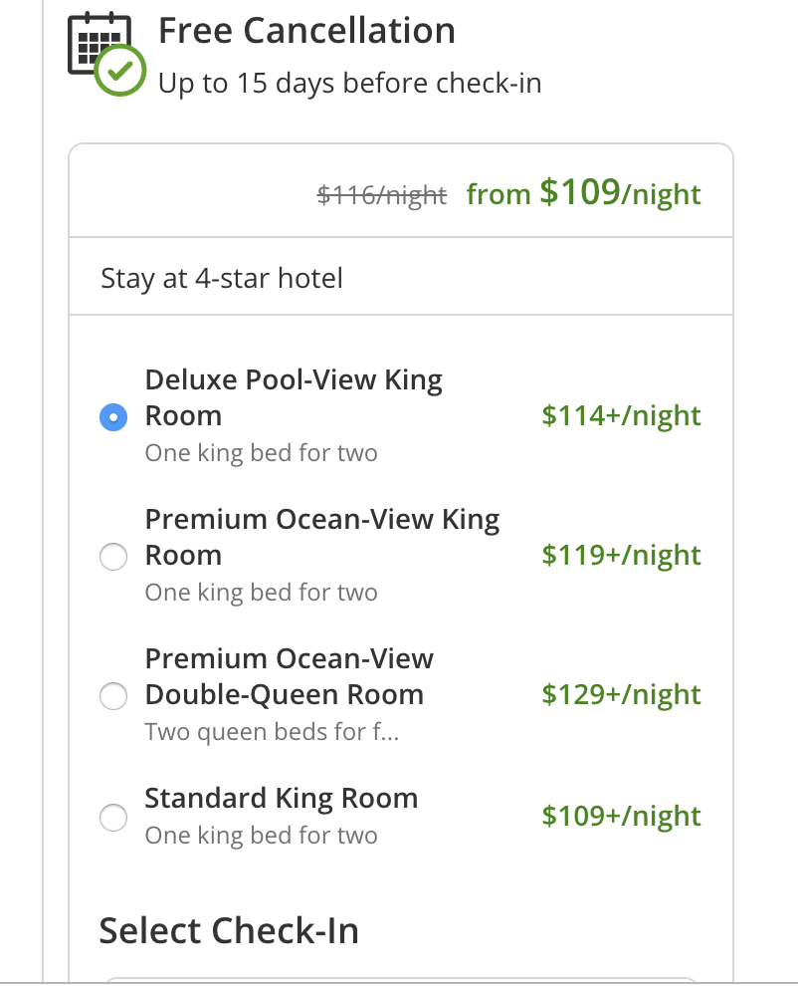798x986 pixels.
Task: Click the $109+/night Standard King price
Action: (x=622, y=817)
